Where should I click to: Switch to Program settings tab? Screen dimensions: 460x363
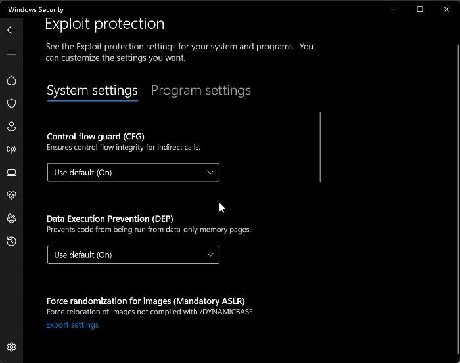201,91
